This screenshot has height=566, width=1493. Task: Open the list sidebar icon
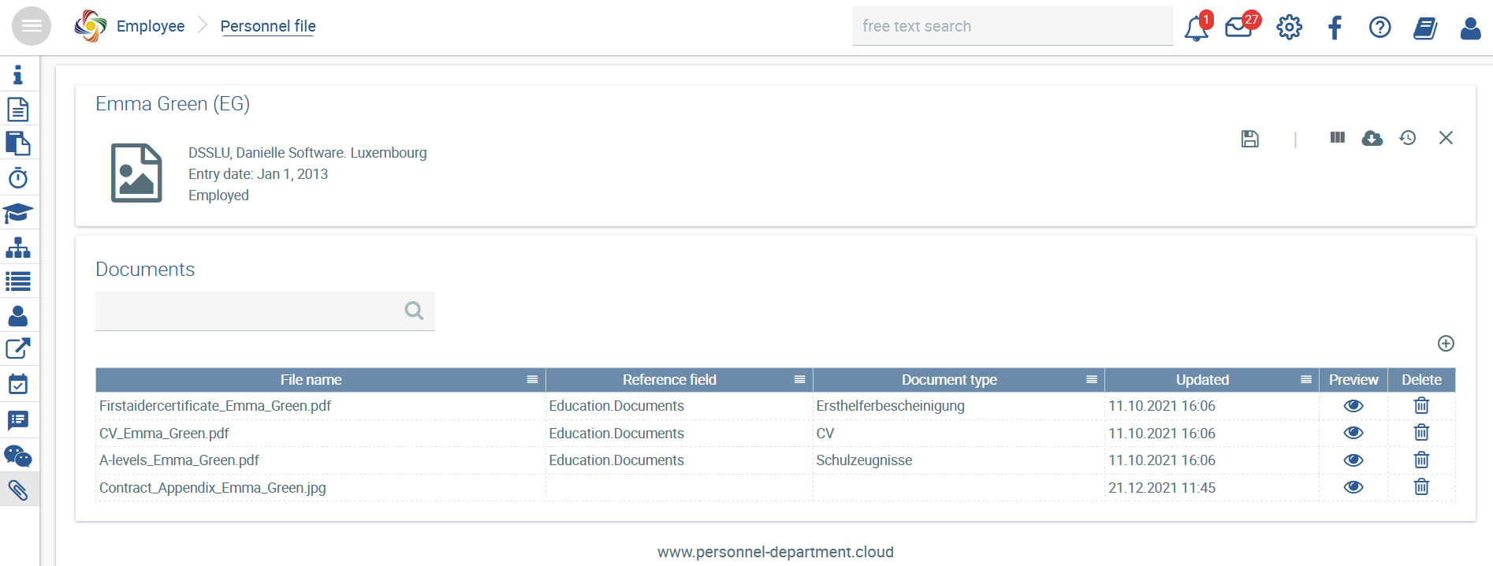tap(18, 281)
